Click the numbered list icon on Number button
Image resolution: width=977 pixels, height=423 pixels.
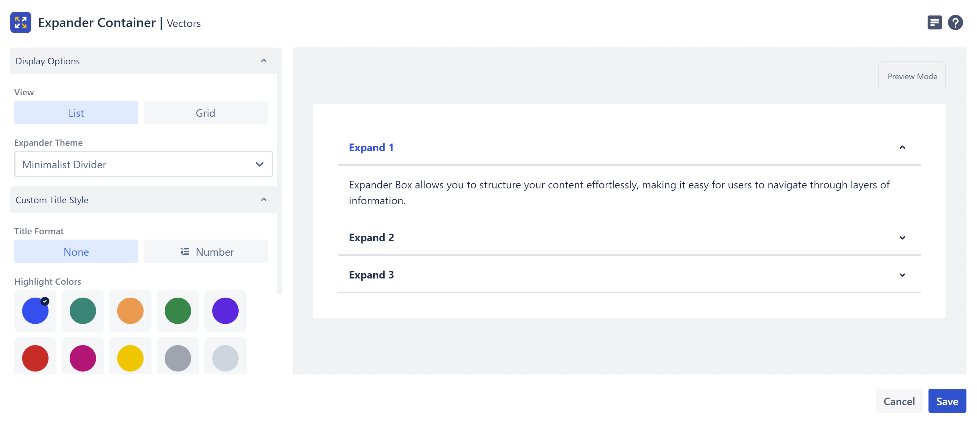coord(185,251)
